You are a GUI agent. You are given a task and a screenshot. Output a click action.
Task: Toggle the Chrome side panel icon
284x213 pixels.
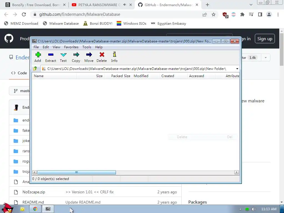click(x=260, y=14)
